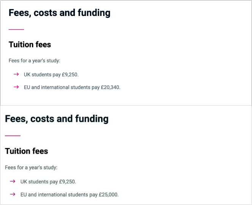252x205 pixels.
Task: Click the bottom 'Tuition fees' subheading
Action: [x=27, y=151]
